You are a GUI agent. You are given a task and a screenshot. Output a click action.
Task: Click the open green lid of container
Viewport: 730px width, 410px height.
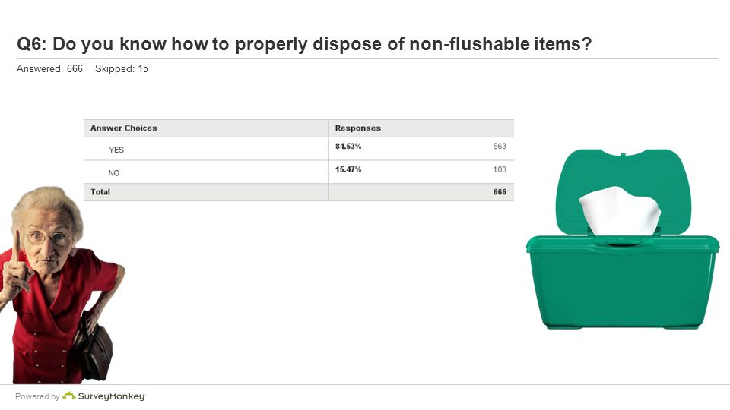623,191
